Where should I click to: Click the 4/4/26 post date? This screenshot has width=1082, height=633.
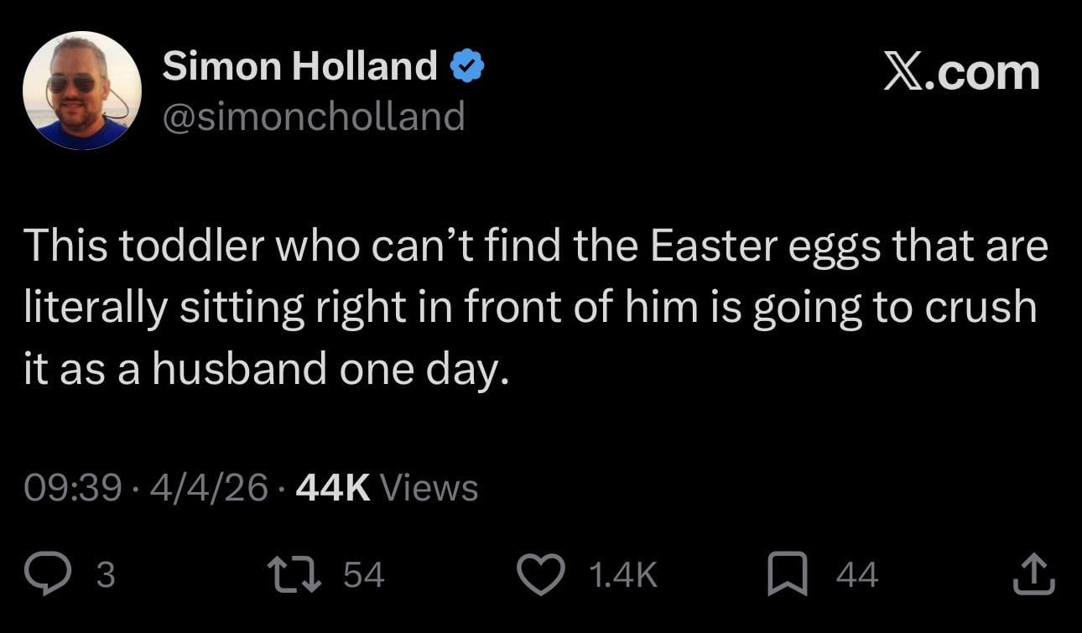tap(208, 488)
